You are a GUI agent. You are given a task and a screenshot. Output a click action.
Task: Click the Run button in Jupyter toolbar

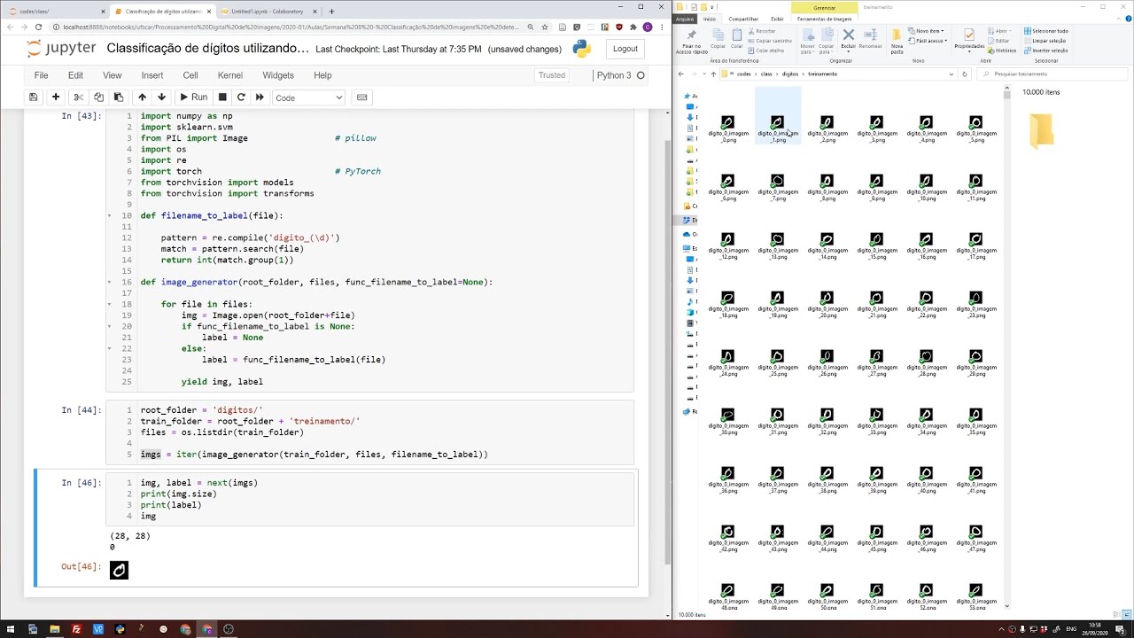pos(193,97)
